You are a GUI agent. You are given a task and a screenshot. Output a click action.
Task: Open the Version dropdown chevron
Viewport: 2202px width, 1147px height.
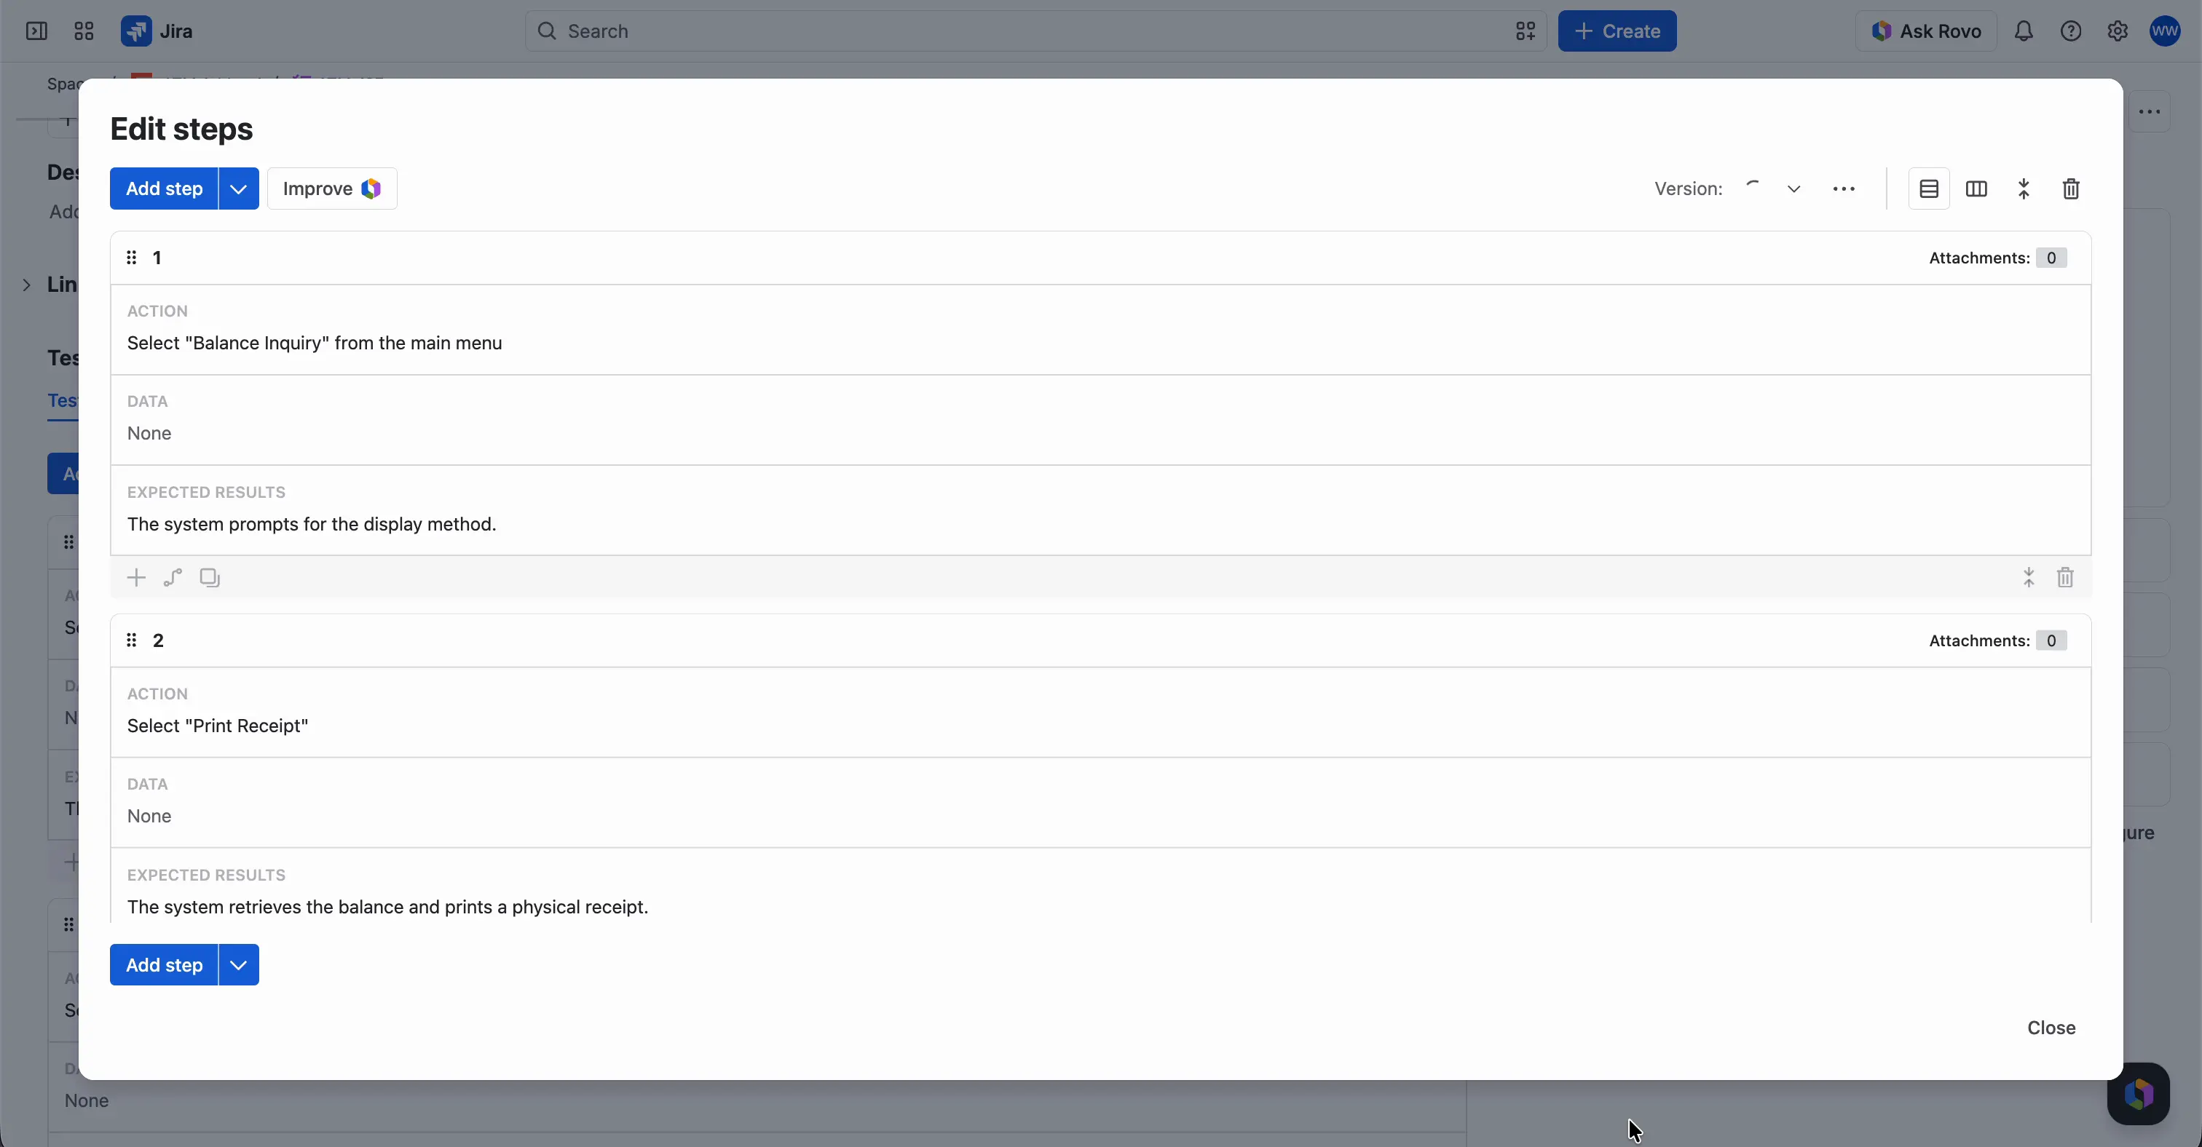tap(1793, 188)
